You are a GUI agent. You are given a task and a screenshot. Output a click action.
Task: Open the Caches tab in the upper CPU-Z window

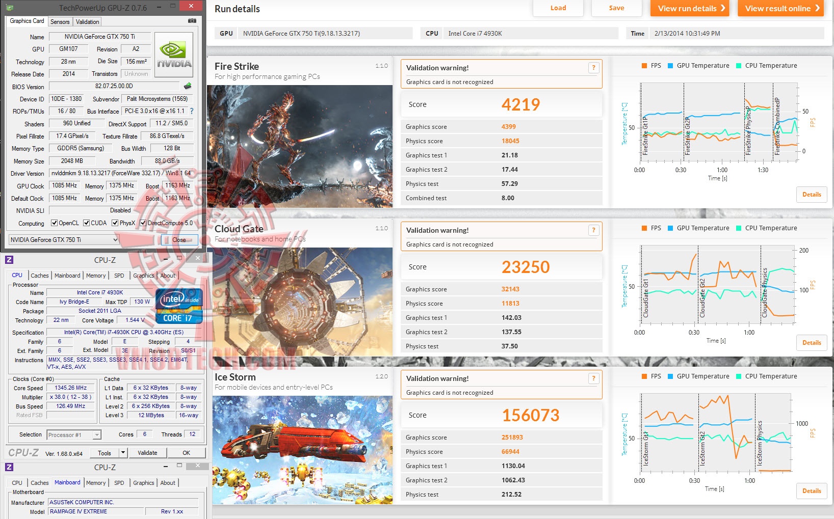pos(40,276)
